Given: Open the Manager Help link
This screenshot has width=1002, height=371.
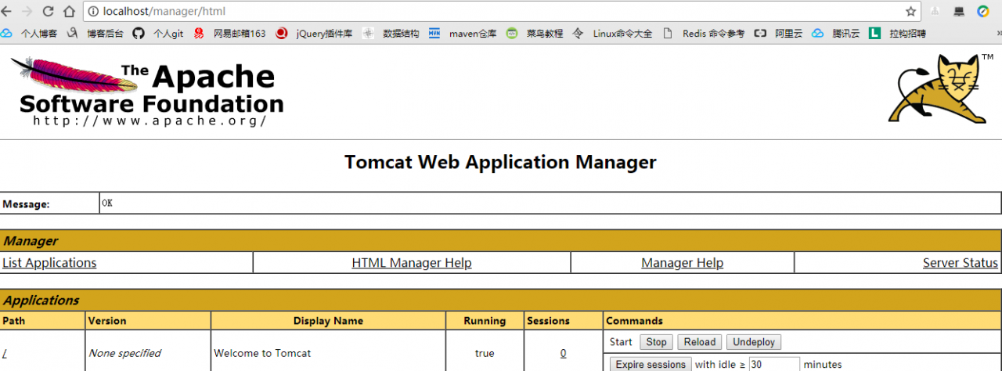Looking at the screenshot, I should pyautogui.click(x=682, y=263).
